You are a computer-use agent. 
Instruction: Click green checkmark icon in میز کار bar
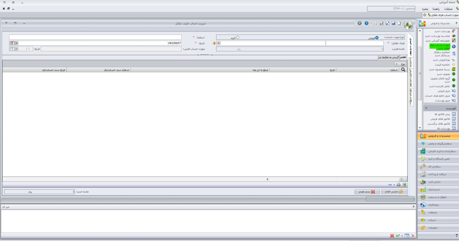[x=398, y=236]
